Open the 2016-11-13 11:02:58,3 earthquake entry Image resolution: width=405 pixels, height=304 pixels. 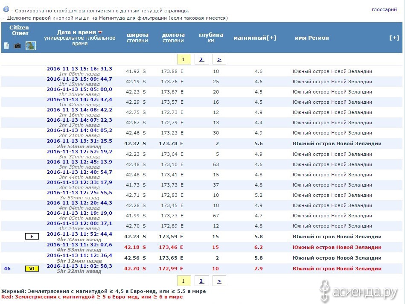(79, 266)
